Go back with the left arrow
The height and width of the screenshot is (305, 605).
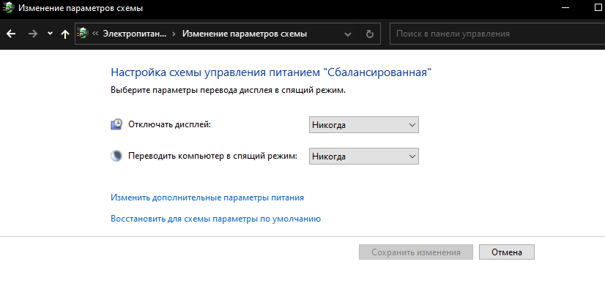coord(11,34)
